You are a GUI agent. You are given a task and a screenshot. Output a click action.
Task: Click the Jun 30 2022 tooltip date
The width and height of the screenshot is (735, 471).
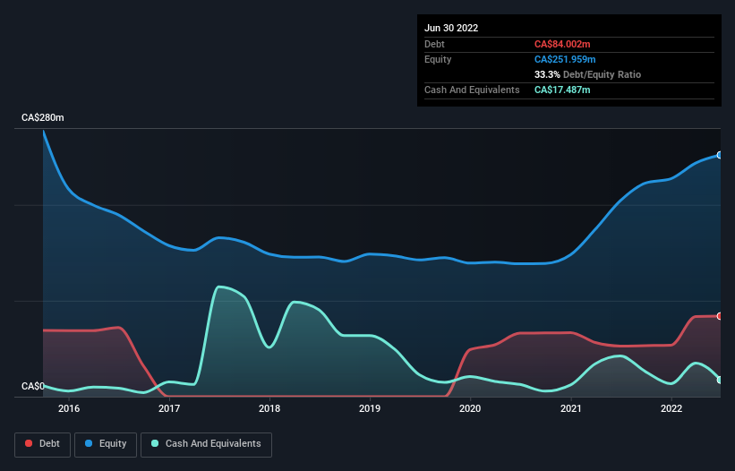click(x=451, y=28)
